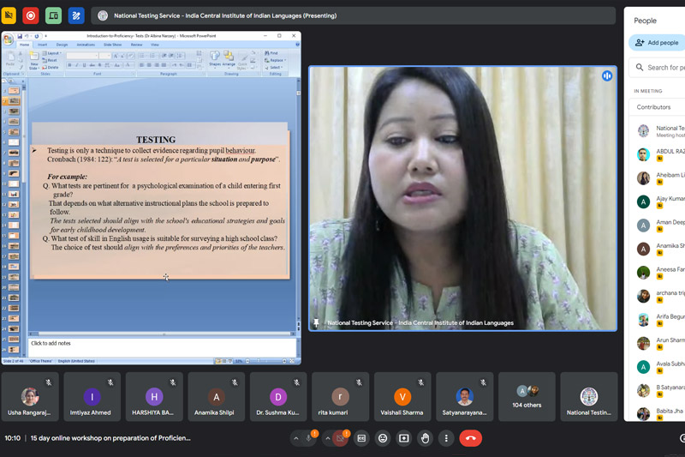
Task: Select HARSHIYA BA... participant tile
Action: pyautogui.click(x=154, y=397)
